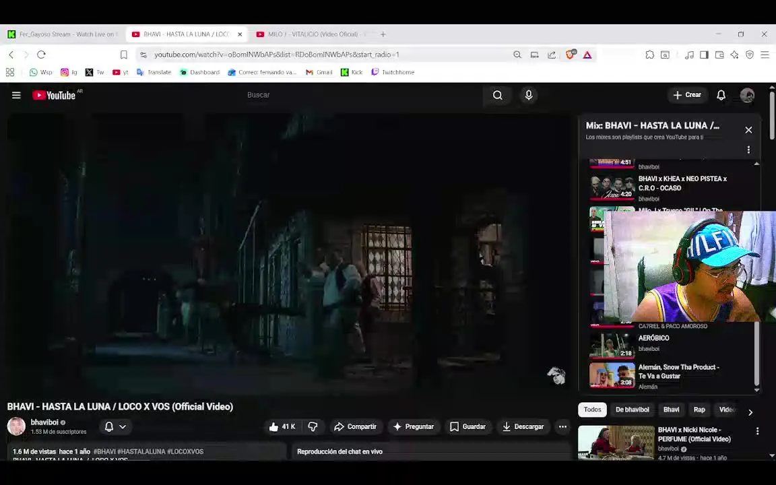Select the Rap filter chip
Image resolution: width=776 pixels, height=485 pixels.
pyautogui.click(x=699, y=410)
